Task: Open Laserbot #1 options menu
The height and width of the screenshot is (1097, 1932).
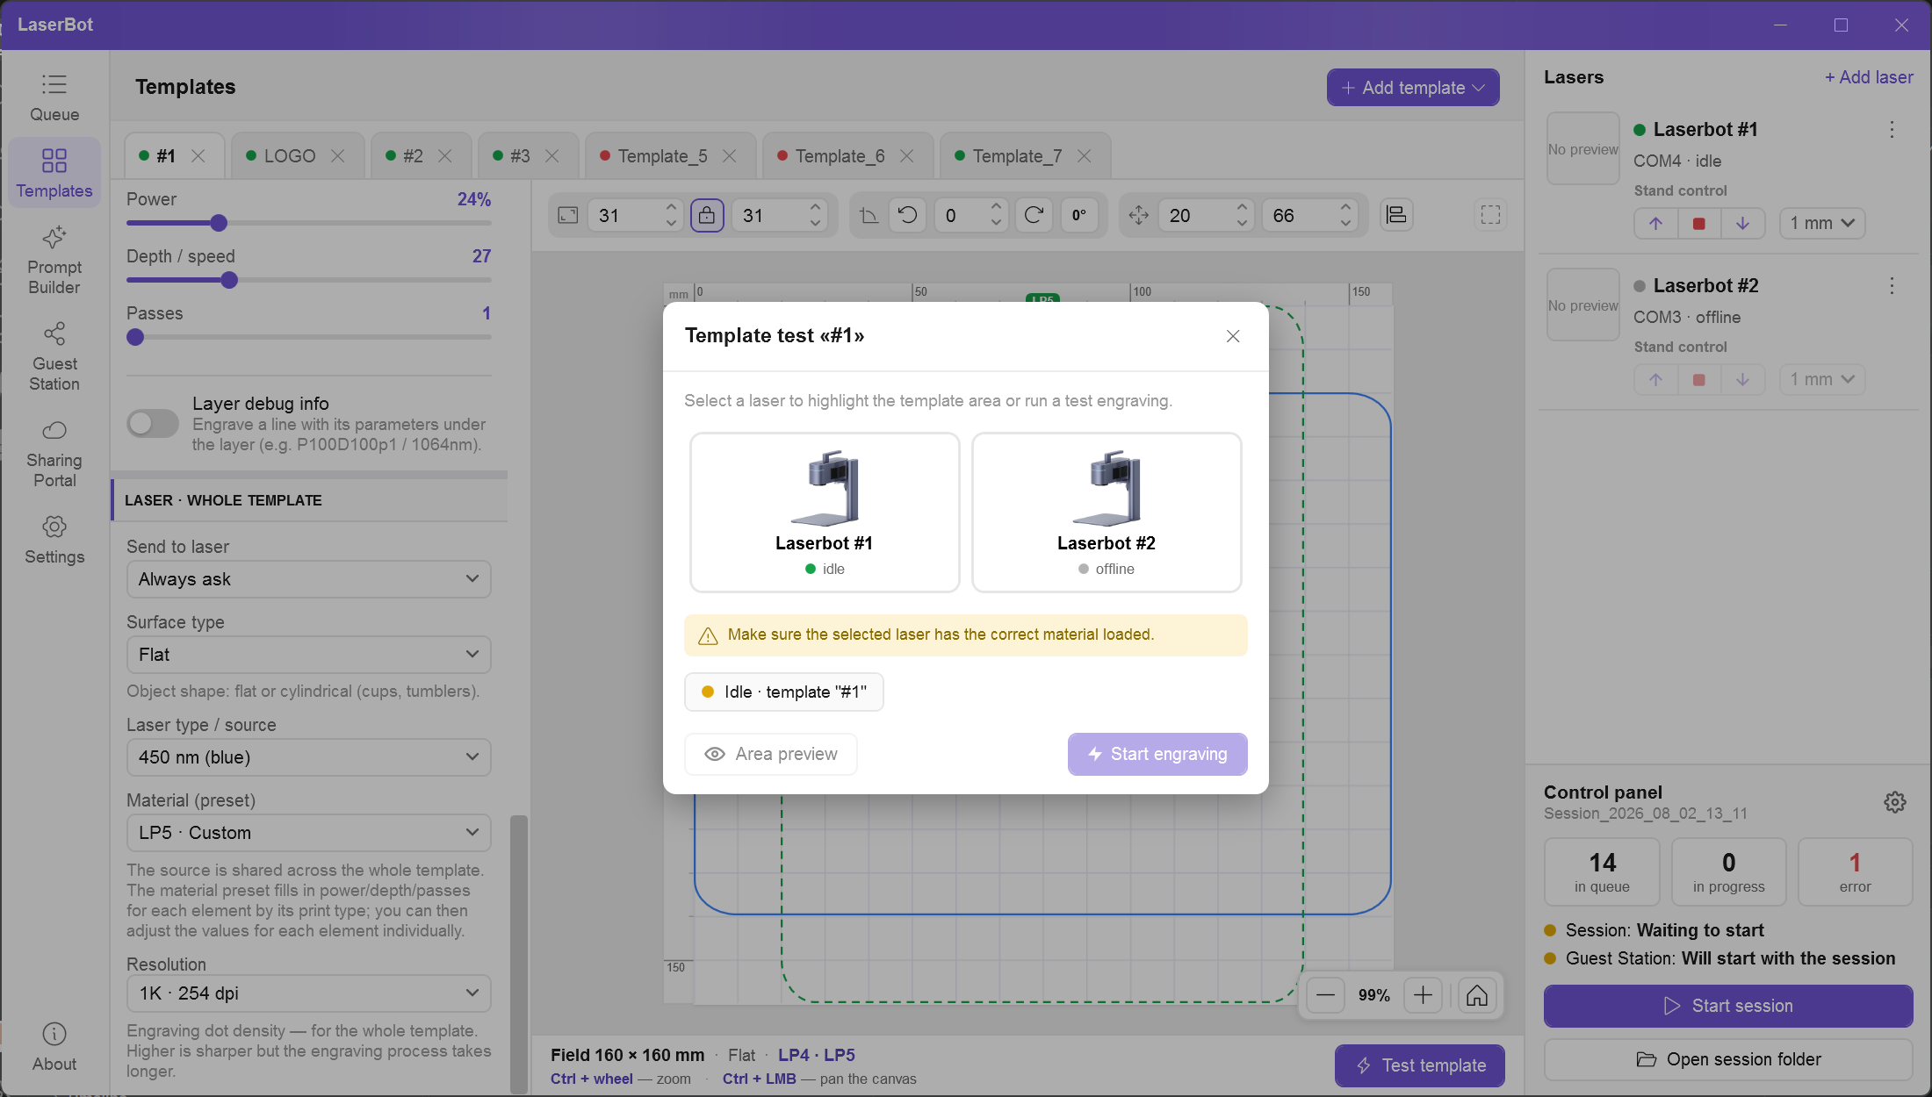Action: pyautogui.click(x=1892, y=130)
